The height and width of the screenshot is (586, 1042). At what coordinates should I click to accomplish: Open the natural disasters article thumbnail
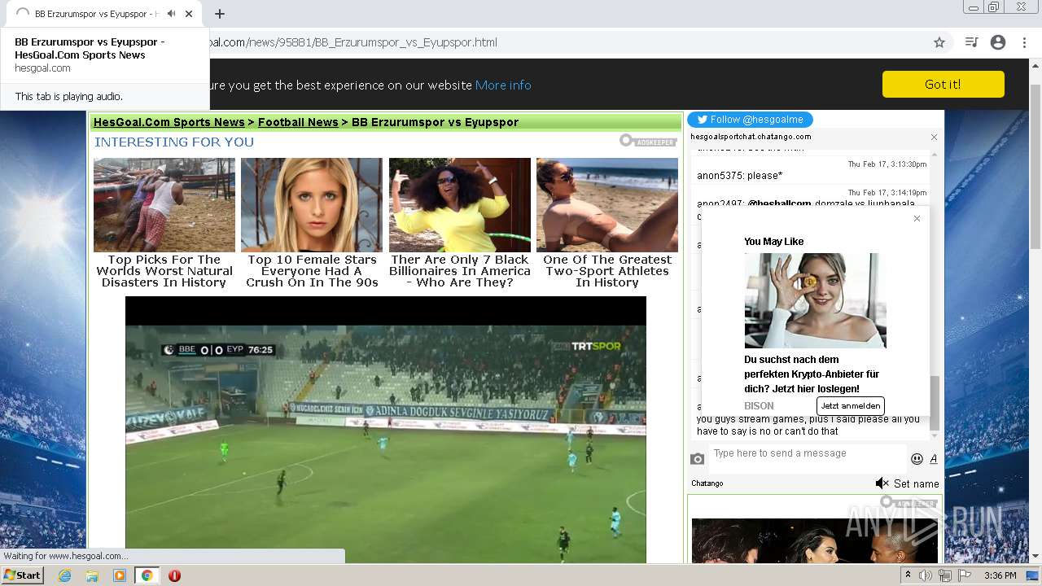click(164, 205)
